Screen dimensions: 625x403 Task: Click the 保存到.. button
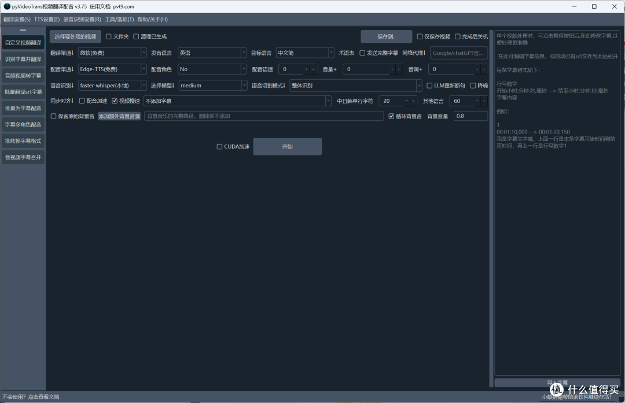[386, 36]
